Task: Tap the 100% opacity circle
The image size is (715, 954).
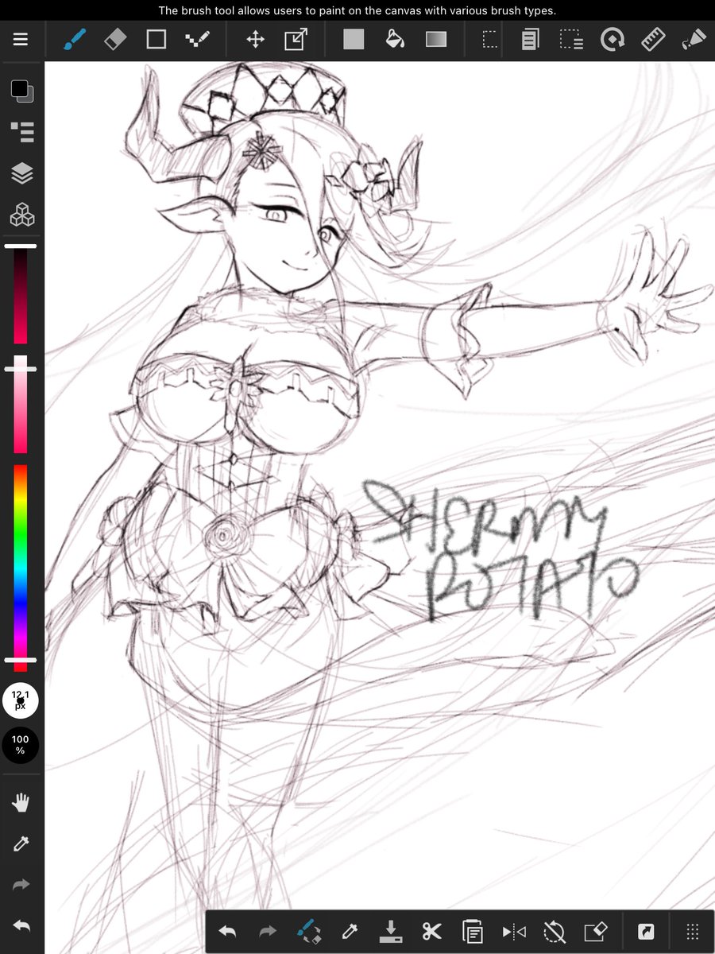Action: pos(21,745)
